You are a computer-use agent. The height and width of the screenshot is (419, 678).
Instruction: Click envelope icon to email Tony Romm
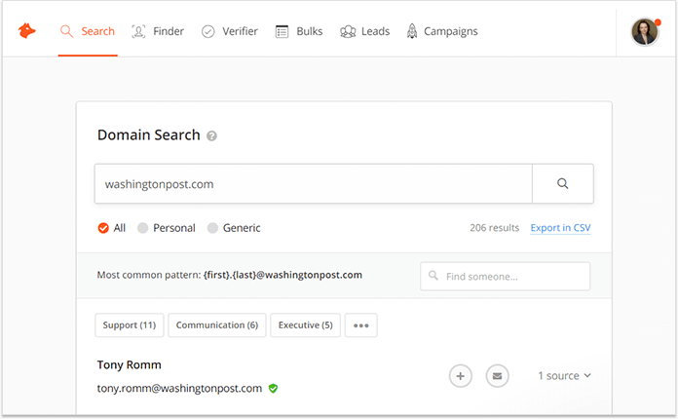[497, 376]
